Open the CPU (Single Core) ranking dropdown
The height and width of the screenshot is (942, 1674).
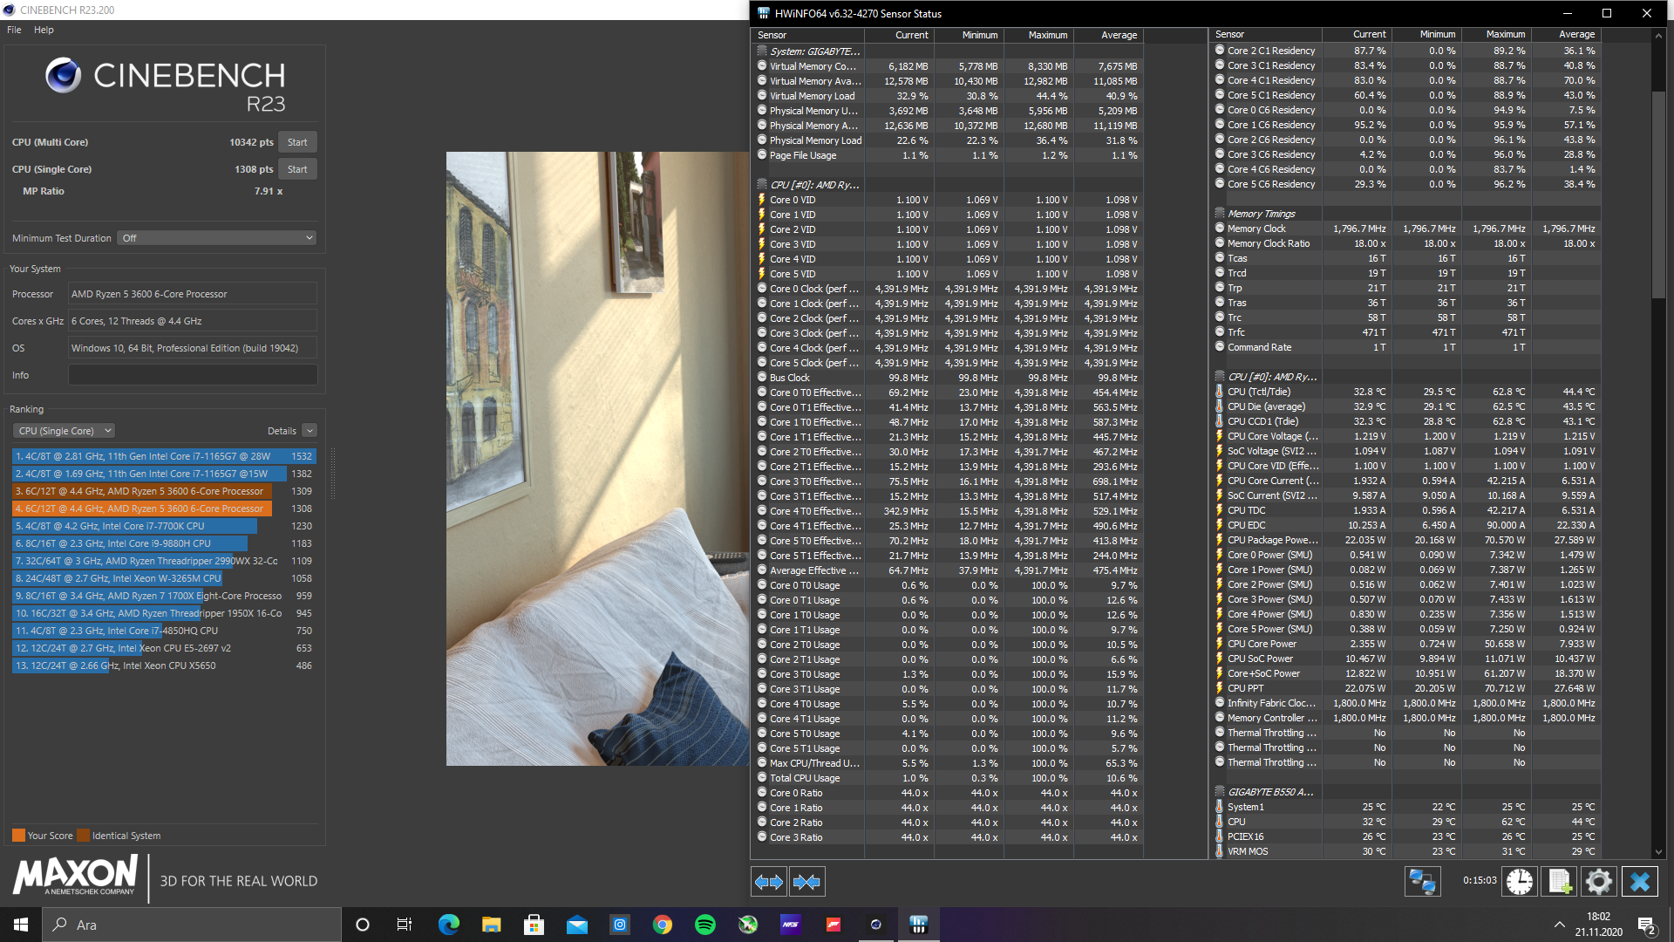click(64, 431)
